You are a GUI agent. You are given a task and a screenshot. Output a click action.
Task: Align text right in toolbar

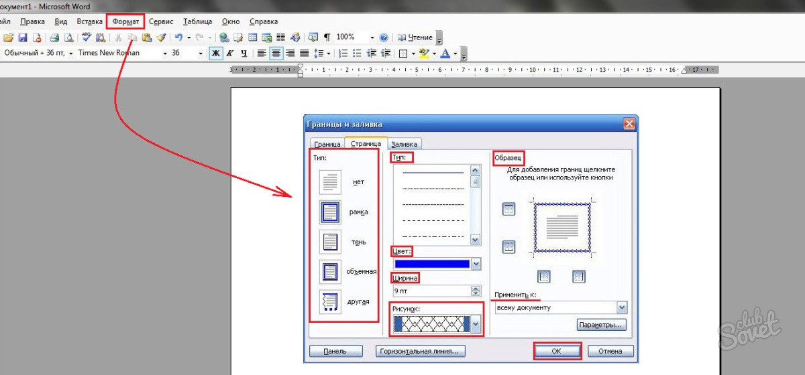tap(290, 53)
